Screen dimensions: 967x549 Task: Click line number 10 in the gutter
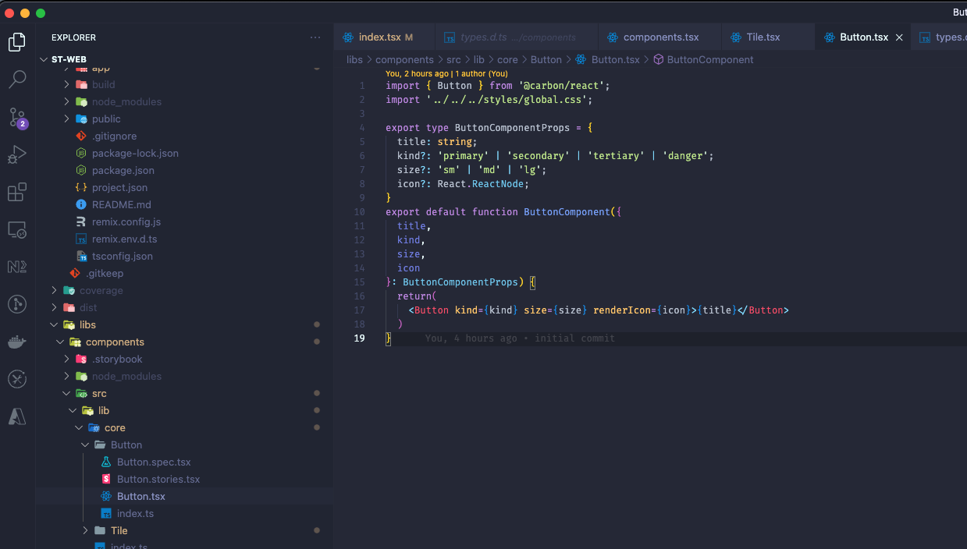[359, 212]
